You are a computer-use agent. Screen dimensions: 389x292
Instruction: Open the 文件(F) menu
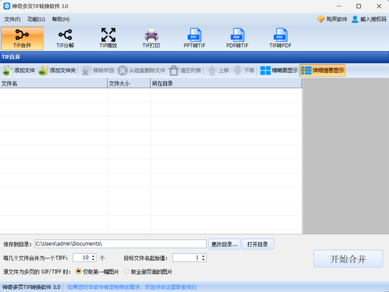click(13, 19)
